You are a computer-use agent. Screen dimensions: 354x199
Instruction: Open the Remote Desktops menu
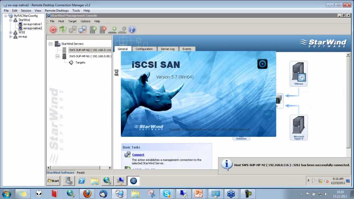(57, 11)
